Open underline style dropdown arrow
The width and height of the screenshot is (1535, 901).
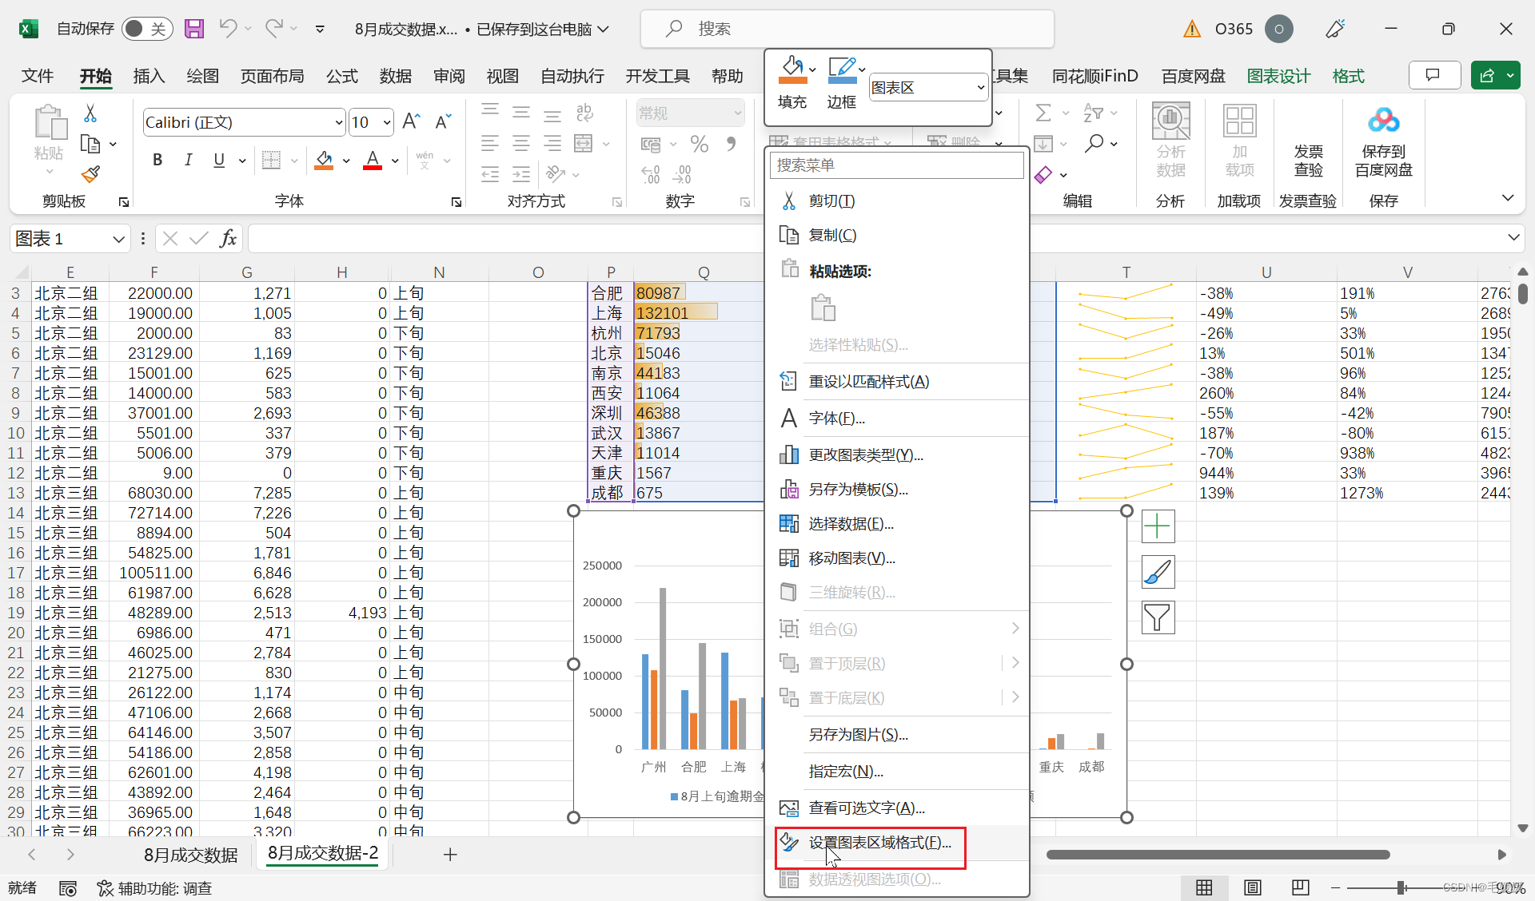241,161
